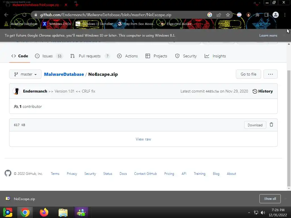The width and height of the screenshot is (291, 218).
Task: Click Learn more in the update notice
Action: [x=268, y=35]
